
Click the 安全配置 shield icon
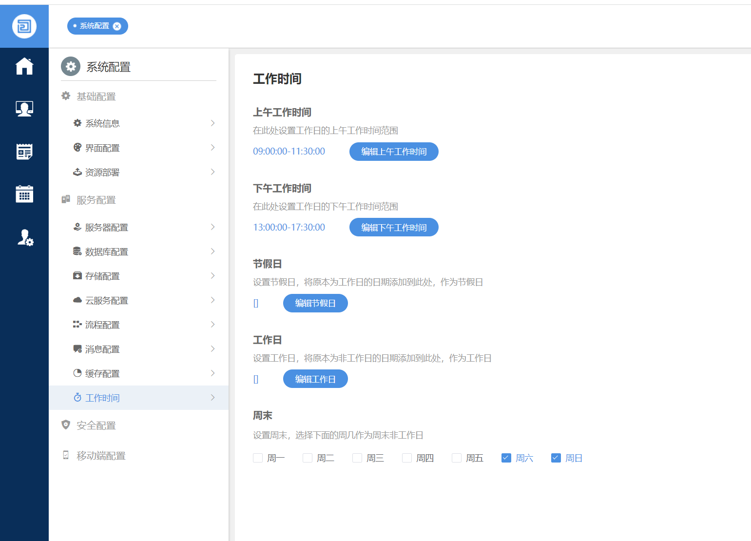coord(66,425)
